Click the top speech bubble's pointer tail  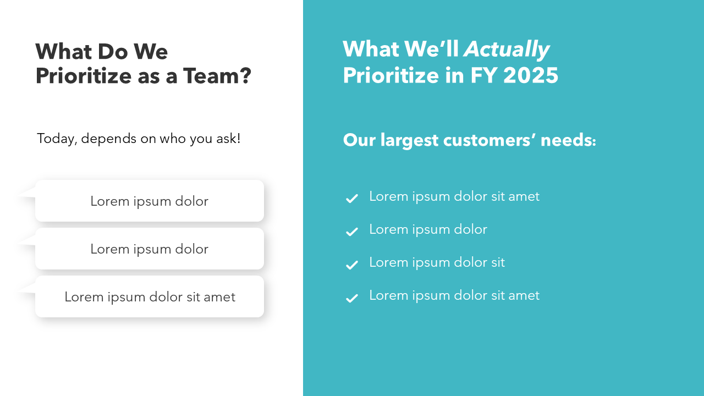27,192
